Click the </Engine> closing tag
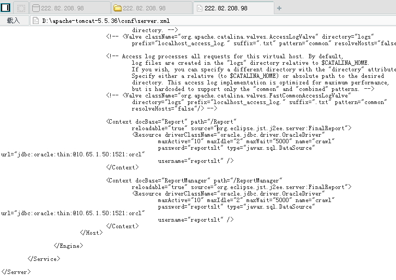Viewport: 396px width, 280px height. [x=68, y=246]
